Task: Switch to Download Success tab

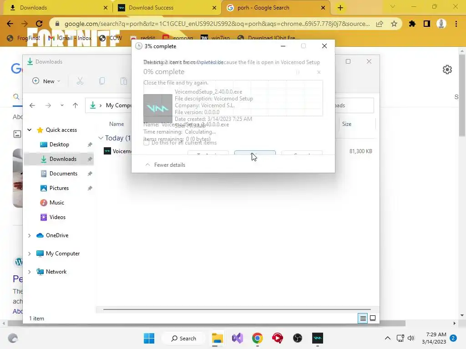Action: [167, 8]
